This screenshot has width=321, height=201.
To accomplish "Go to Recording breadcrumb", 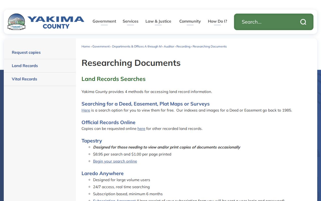I will pos(183,46).
